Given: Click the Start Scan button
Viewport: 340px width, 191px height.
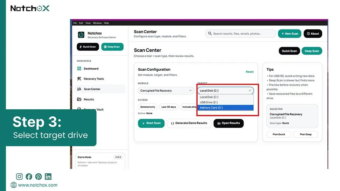Looking at the screenshot, I should point(151,123).
